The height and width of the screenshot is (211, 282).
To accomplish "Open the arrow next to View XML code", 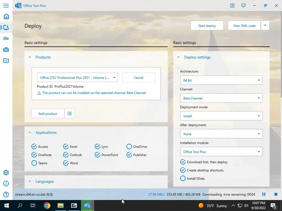I will 265,26.
